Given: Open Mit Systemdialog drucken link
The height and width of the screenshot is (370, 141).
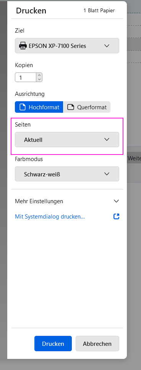Looking at the screenshot, I should 50,216.
